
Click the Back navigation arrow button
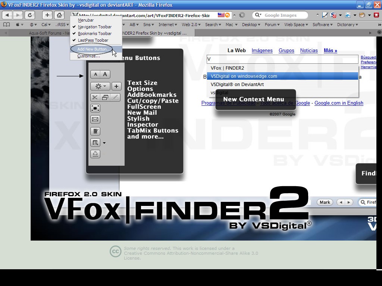coord(7,15)
